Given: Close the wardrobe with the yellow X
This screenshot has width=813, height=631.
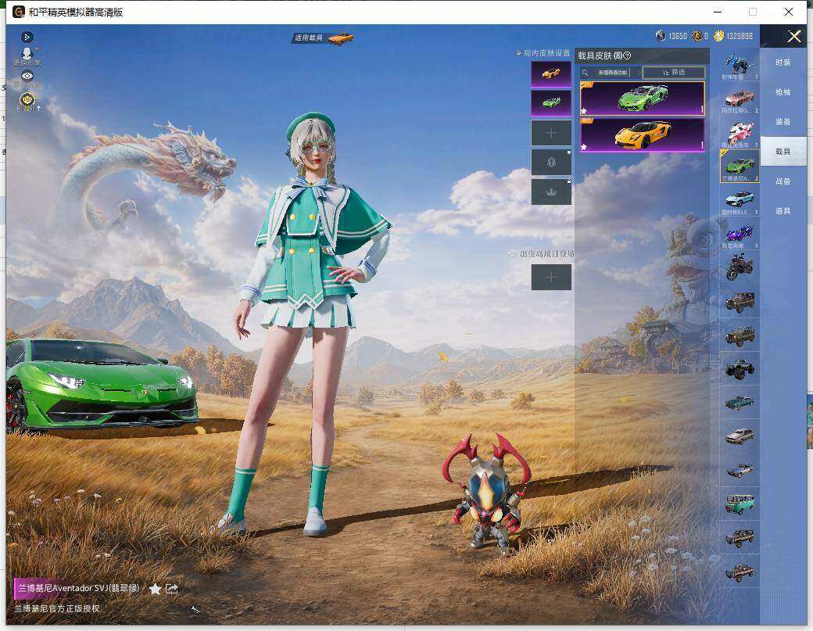Looking at the screenshot, I should pos(793,36).
